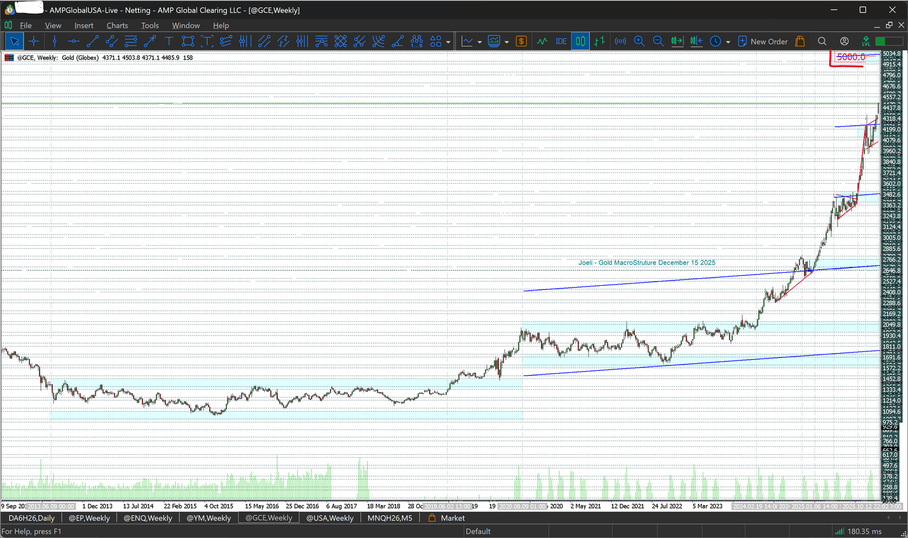
Task: Zoom out on the chart
Action: pyautogui.click(x=658, y=41)
